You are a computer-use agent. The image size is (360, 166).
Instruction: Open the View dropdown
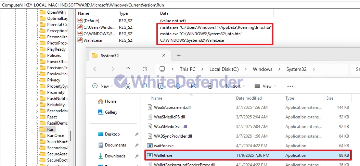coord(265,86)
